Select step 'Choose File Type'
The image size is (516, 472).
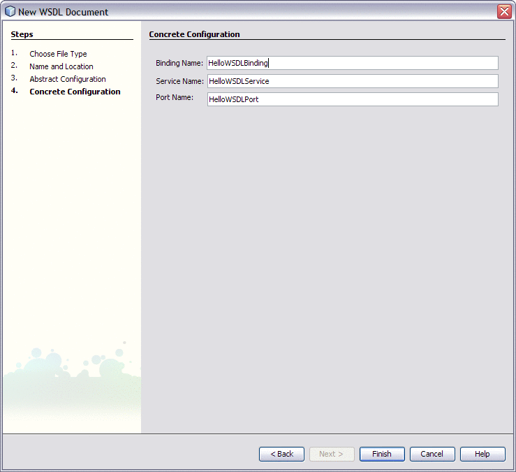[x=58, y=54]
